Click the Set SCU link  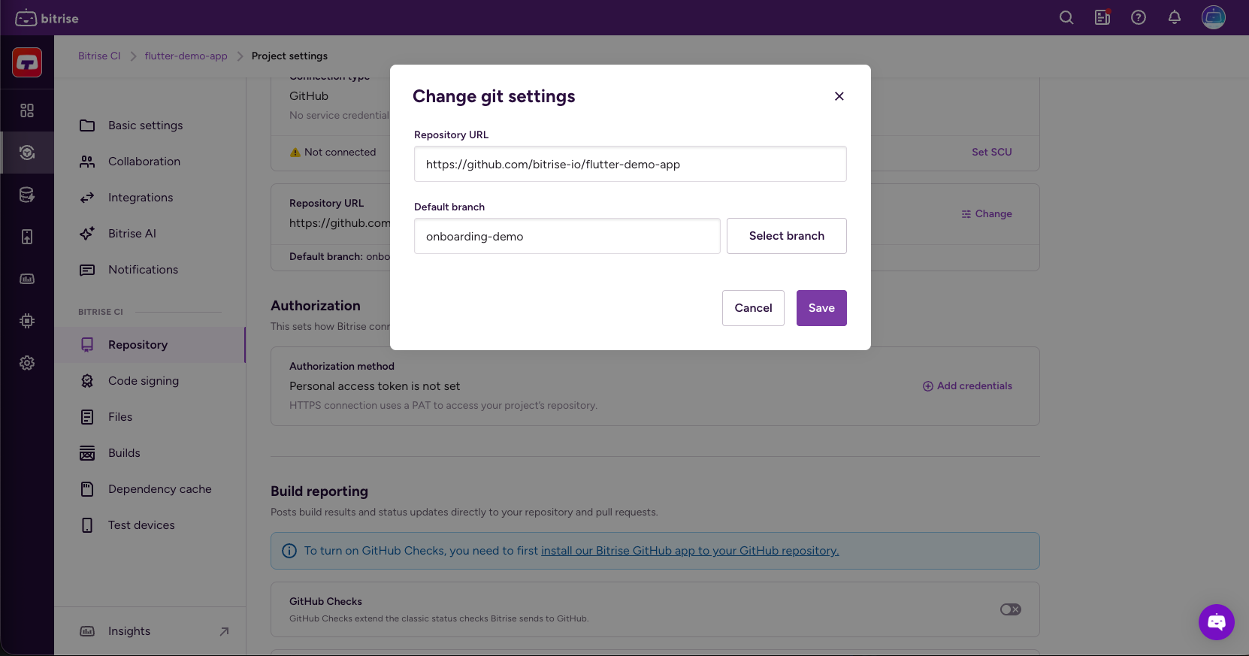point(992,152)
